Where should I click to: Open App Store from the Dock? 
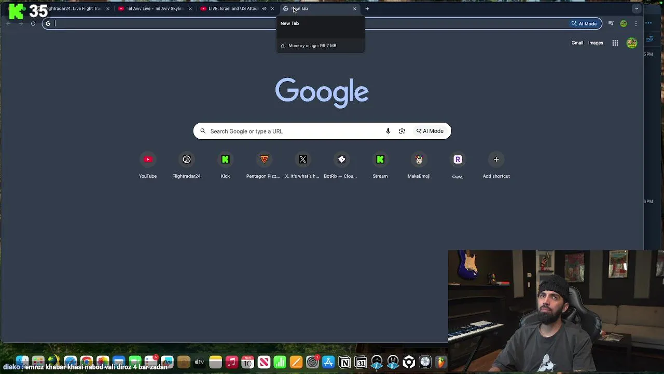(x=328, y=362)
